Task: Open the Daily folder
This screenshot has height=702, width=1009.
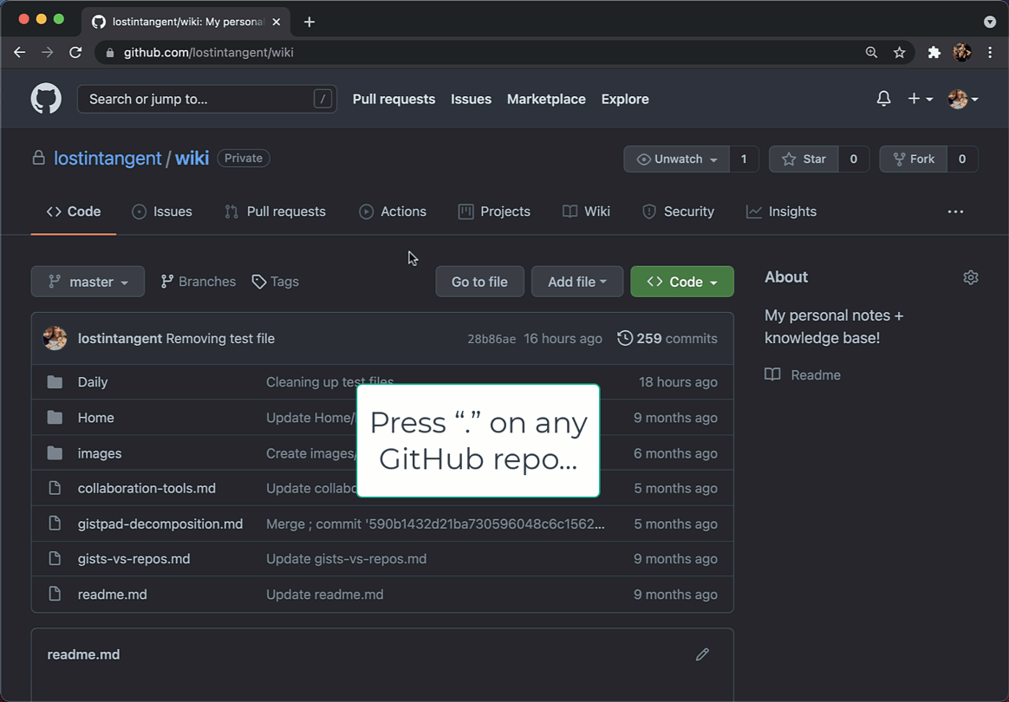Action: 93,382
